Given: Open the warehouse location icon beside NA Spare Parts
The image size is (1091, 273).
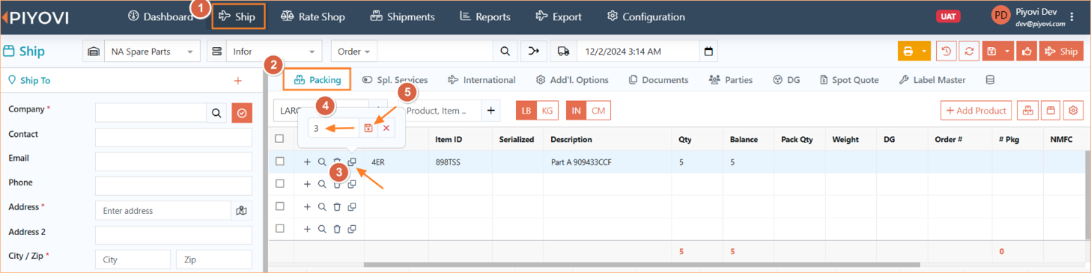Looking at the screenshot, I should (x=93, y=51).
